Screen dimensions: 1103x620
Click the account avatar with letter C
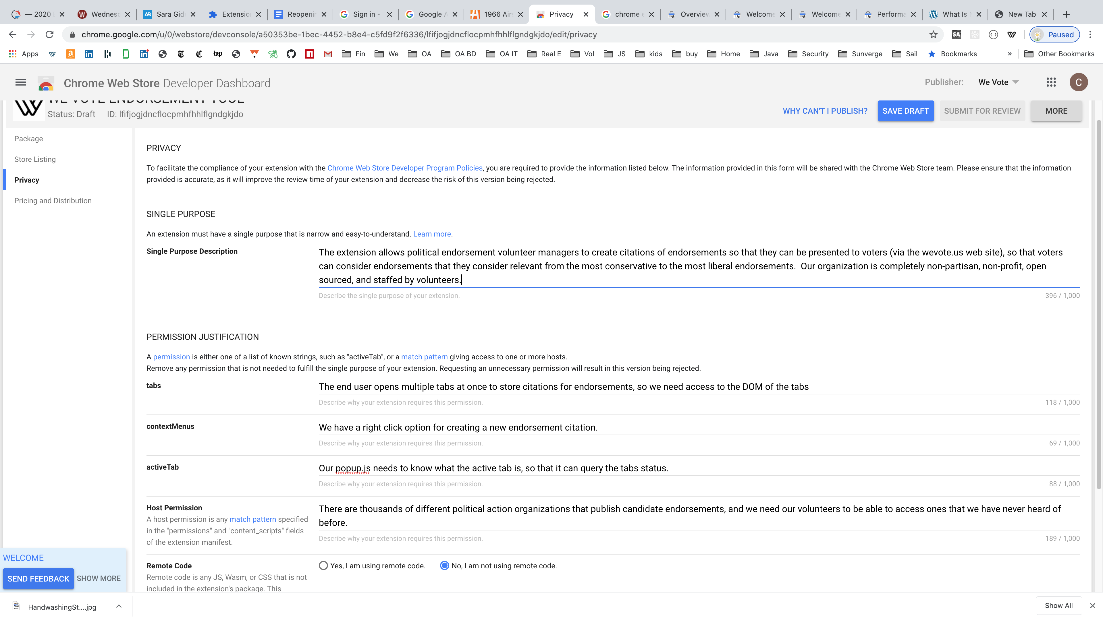click(1078, 82)
